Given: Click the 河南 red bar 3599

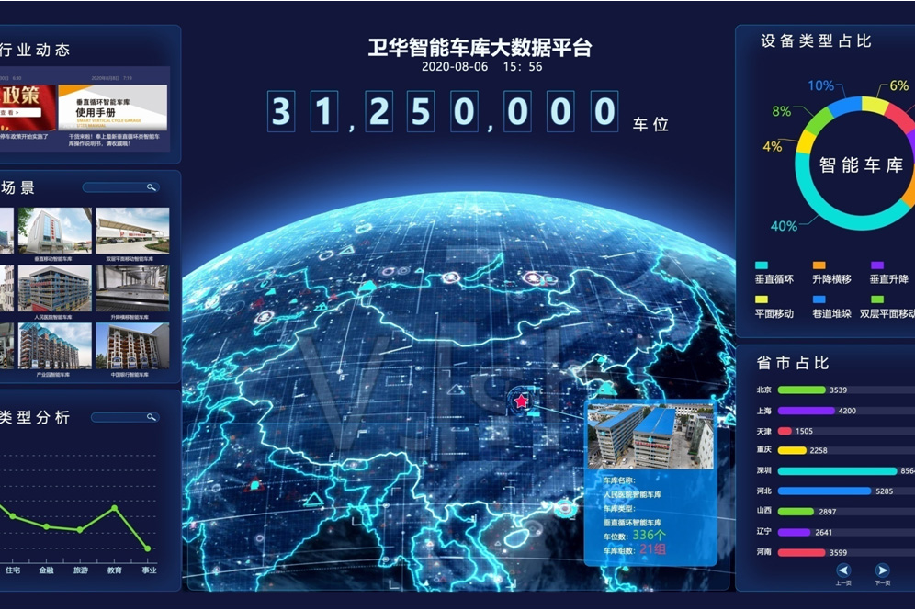Looking at the screenshot, I should (802, 553).
